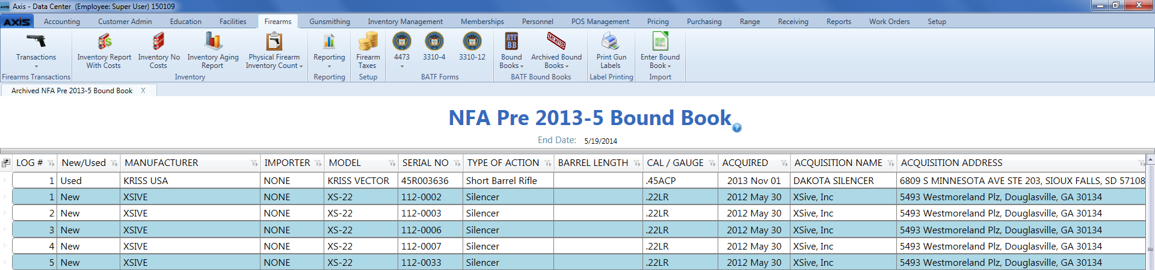Expand Transactions dropdown arrow
This screenshot has width=1155, height=270.
click(x=36, y=66)
